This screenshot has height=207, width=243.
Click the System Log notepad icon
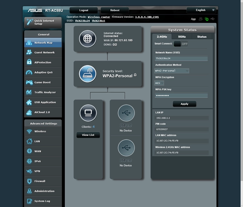pyautogui.click(x=30, y=201)
